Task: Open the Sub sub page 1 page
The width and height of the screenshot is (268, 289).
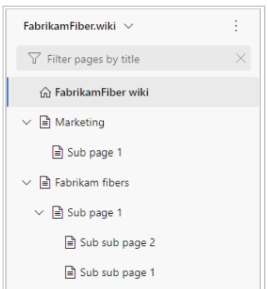Action: click(117, 272)
